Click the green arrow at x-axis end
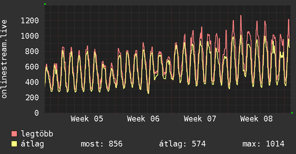The image size is (296, 154). 292,113
